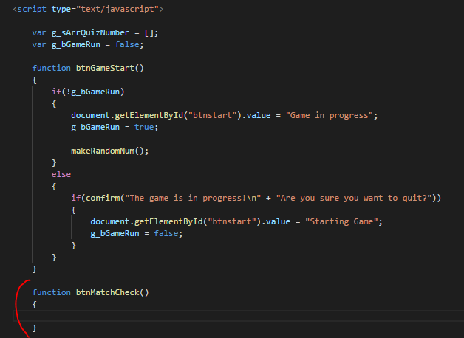
Task: Click the confirm function call
Action: point(103,199)
